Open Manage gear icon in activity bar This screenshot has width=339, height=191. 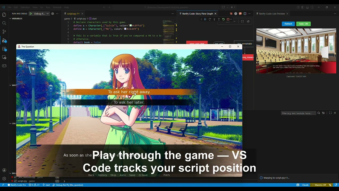(4, 179)
